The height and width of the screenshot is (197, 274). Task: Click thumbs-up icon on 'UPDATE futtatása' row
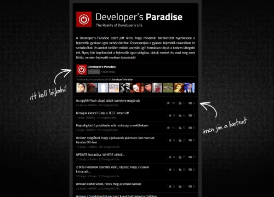(x=180, y=157)
